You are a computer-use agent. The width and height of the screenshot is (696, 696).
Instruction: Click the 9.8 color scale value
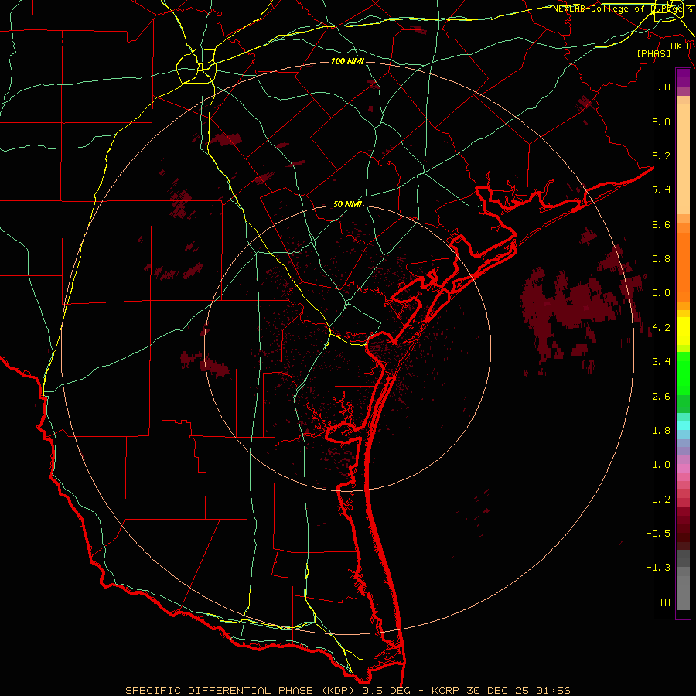[x=661, y=87]
